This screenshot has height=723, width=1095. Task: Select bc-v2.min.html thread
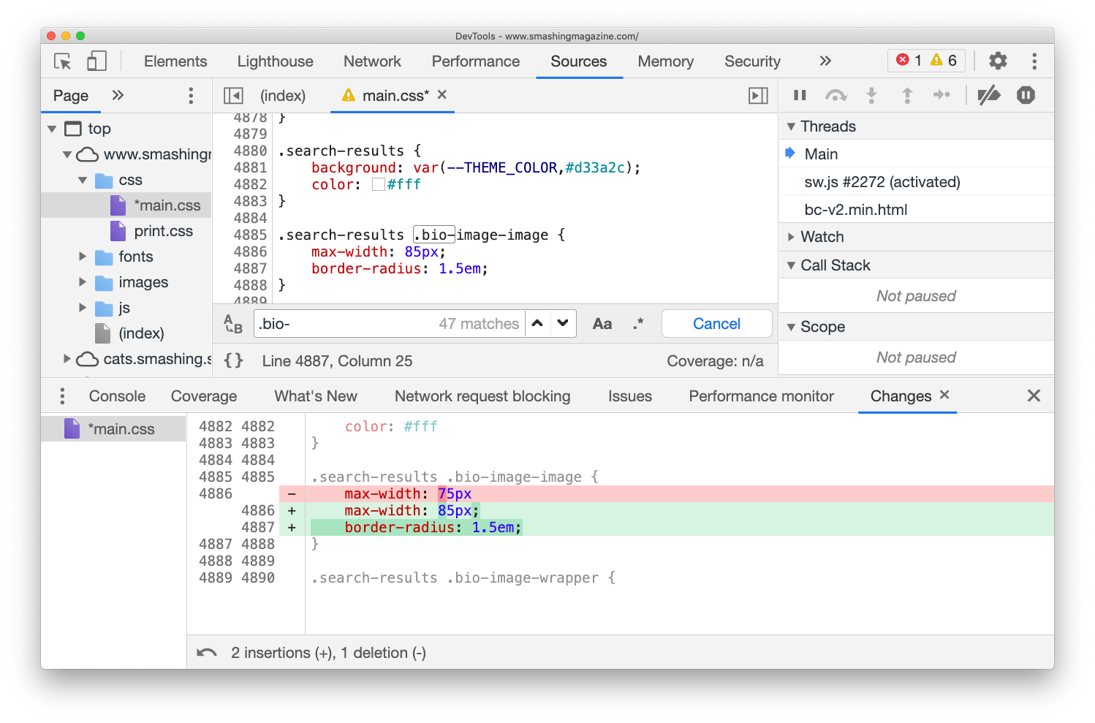point(856,210)
